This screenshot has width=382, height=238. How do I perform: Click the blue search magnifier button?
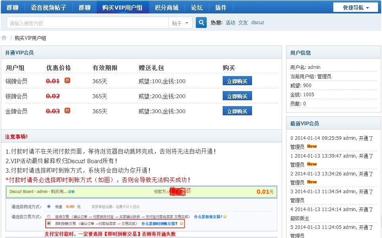tap(201, 23)
